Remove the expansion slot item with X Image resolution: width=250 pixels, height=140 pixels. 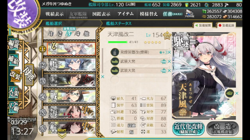coord(237,93)
